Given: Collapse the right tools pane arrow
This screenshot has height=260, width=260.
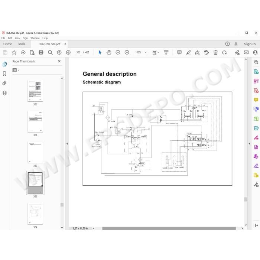Looking at the screenshot, I should click(249, 144).
